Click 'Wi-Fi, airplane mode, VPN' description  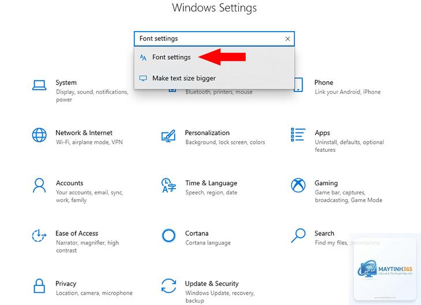coord(89,142)
